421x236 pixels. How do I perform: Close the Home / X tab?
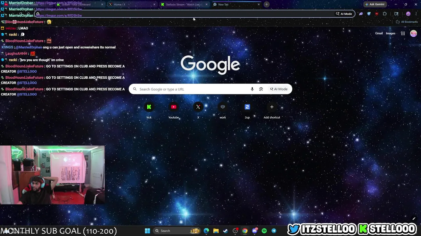pos(154,4)
